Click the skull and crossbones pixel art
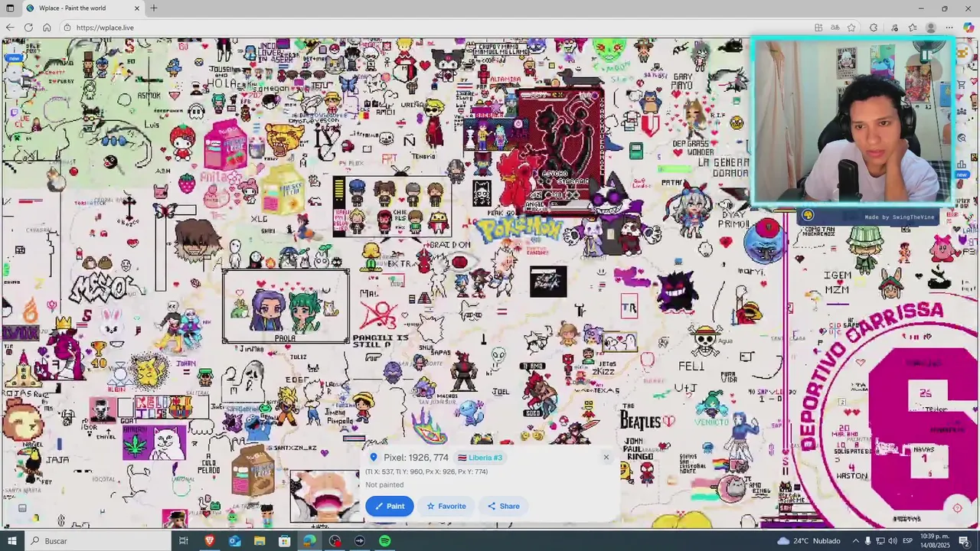Screen dimensions: 980x551 tap(705, 341)
